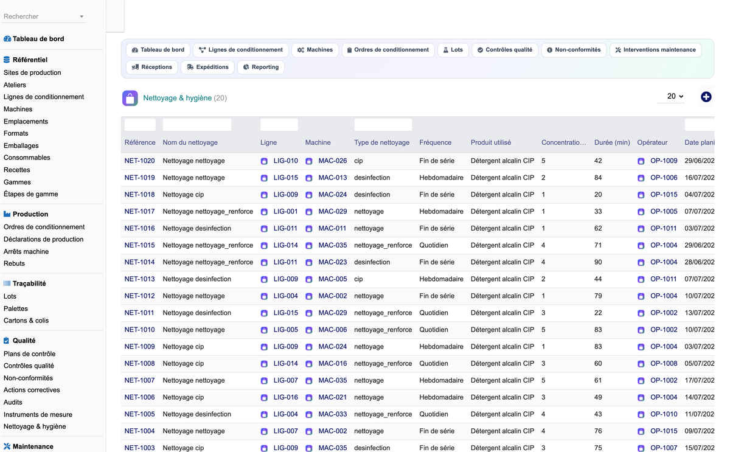This screenshot has width=730, height=452.
Task: Click the Référence column filter field
Action: tap(140, 125)
